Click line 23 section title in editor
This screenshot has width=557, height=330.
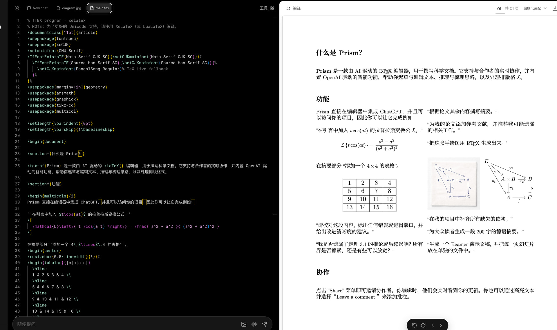click(56, 154)
